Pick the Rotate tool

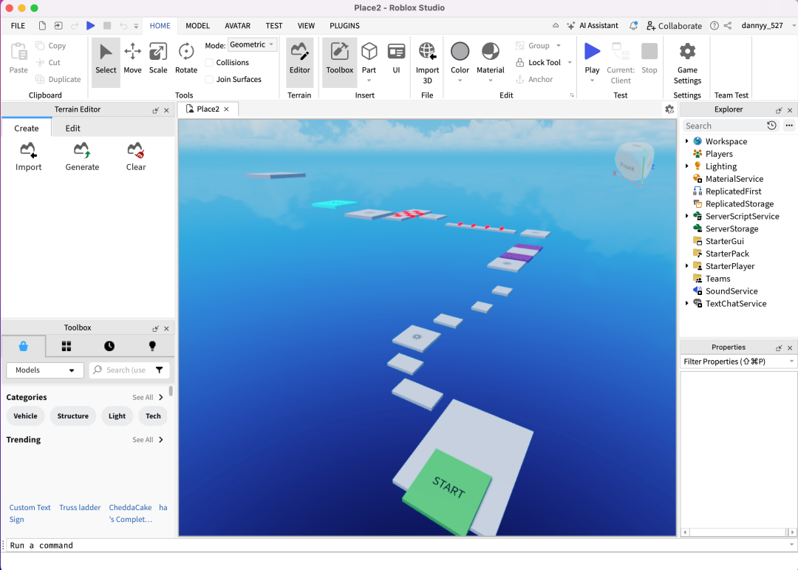185,59
